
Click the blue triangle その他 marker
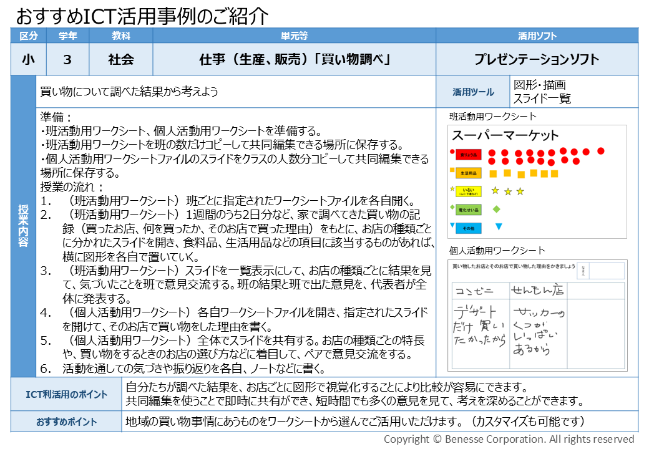499,226
